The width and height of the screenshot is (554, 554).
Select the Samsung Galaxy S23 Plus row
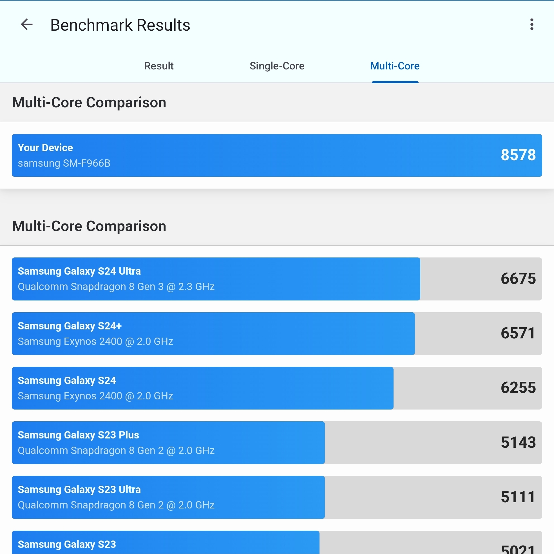277,442
